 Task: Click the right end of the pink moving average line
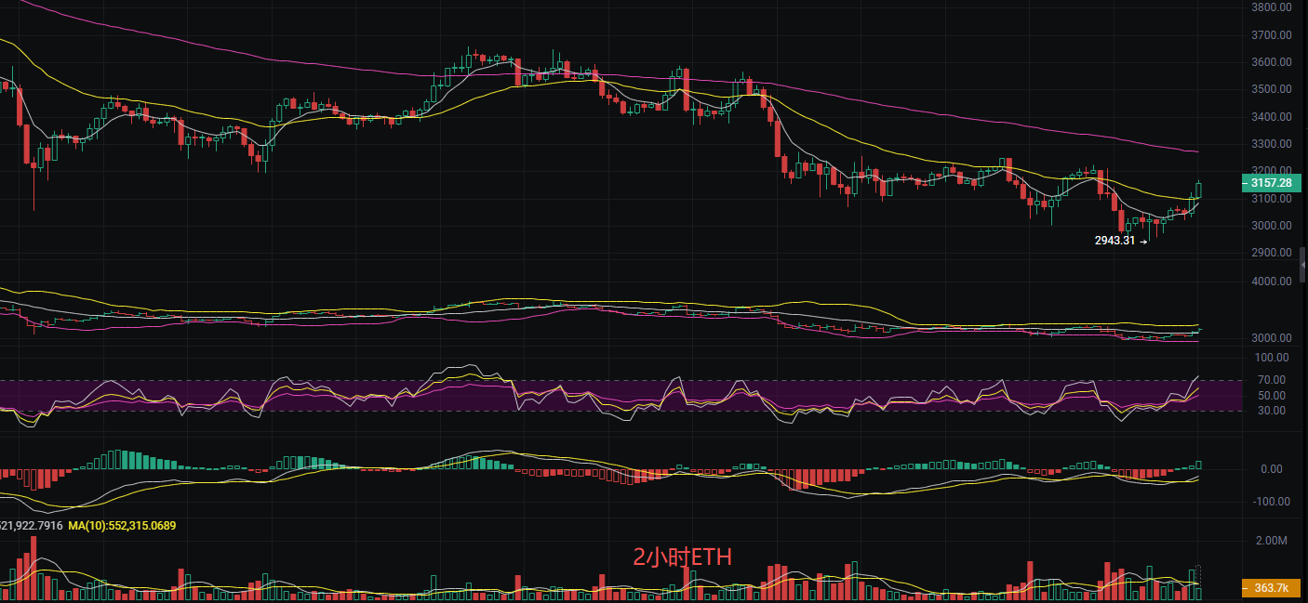(x=1196, y=151)
